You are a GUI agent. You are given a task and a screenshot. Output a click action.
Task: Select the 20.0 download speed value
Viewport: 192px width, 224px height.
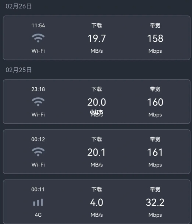[x=97, y=102]
